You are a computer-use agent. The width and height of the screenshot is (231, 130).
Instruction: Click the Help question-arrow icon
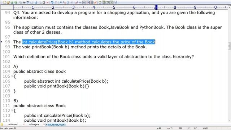tap(115, 3)
